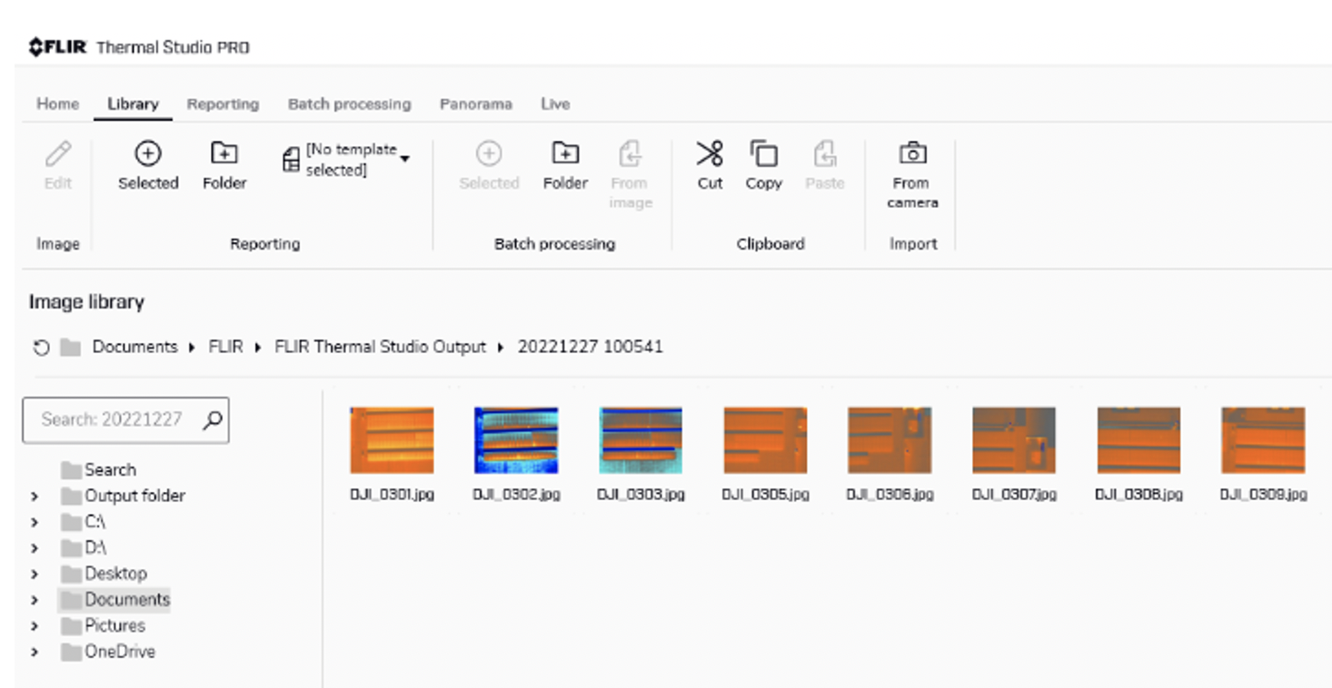Viewport: 1332px width, 688px height.
Task: Expand the OneDrive tree node
Action: point(35,652)
